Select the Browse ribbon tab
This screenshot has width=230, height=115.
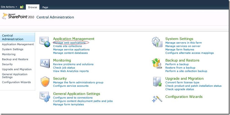click(x=32, y=7)
